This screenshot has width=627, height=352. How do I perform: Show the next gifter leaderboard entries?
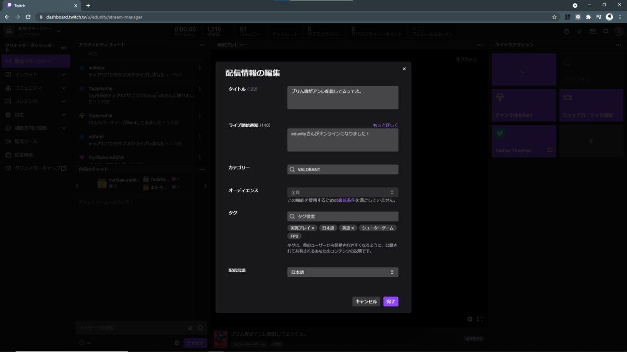coord(205,186)
